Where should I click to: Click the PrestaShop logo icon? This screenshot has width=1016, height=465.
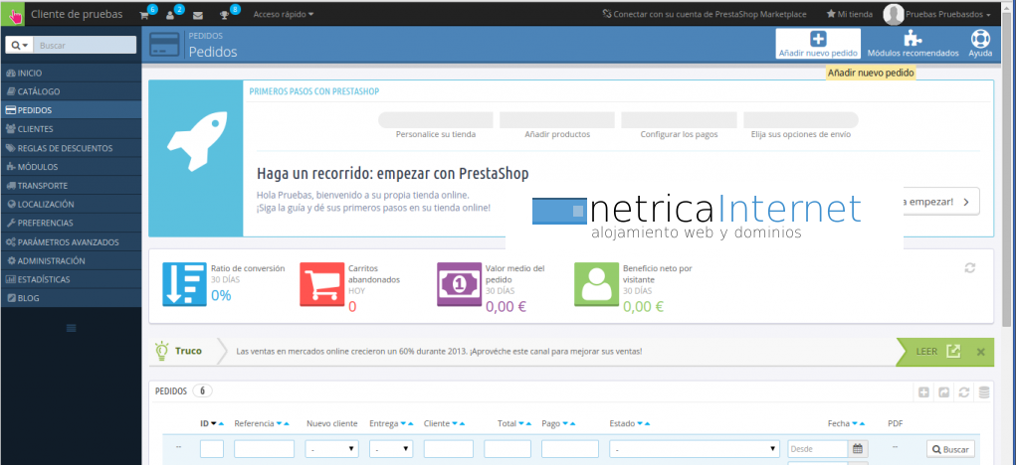click(x=12, y=14)
